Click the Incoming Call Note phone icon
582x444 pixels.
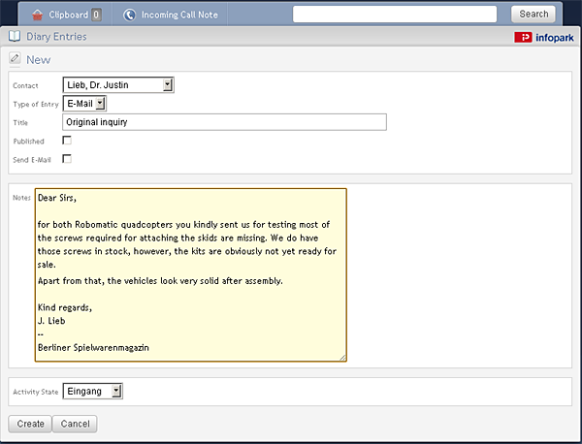pyautogui.click(x=130, y=15)
